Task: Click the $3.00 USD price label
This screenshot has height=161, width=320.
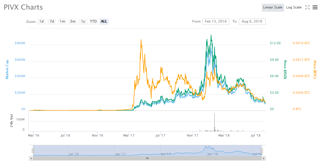Action: (x=274, y=93)
